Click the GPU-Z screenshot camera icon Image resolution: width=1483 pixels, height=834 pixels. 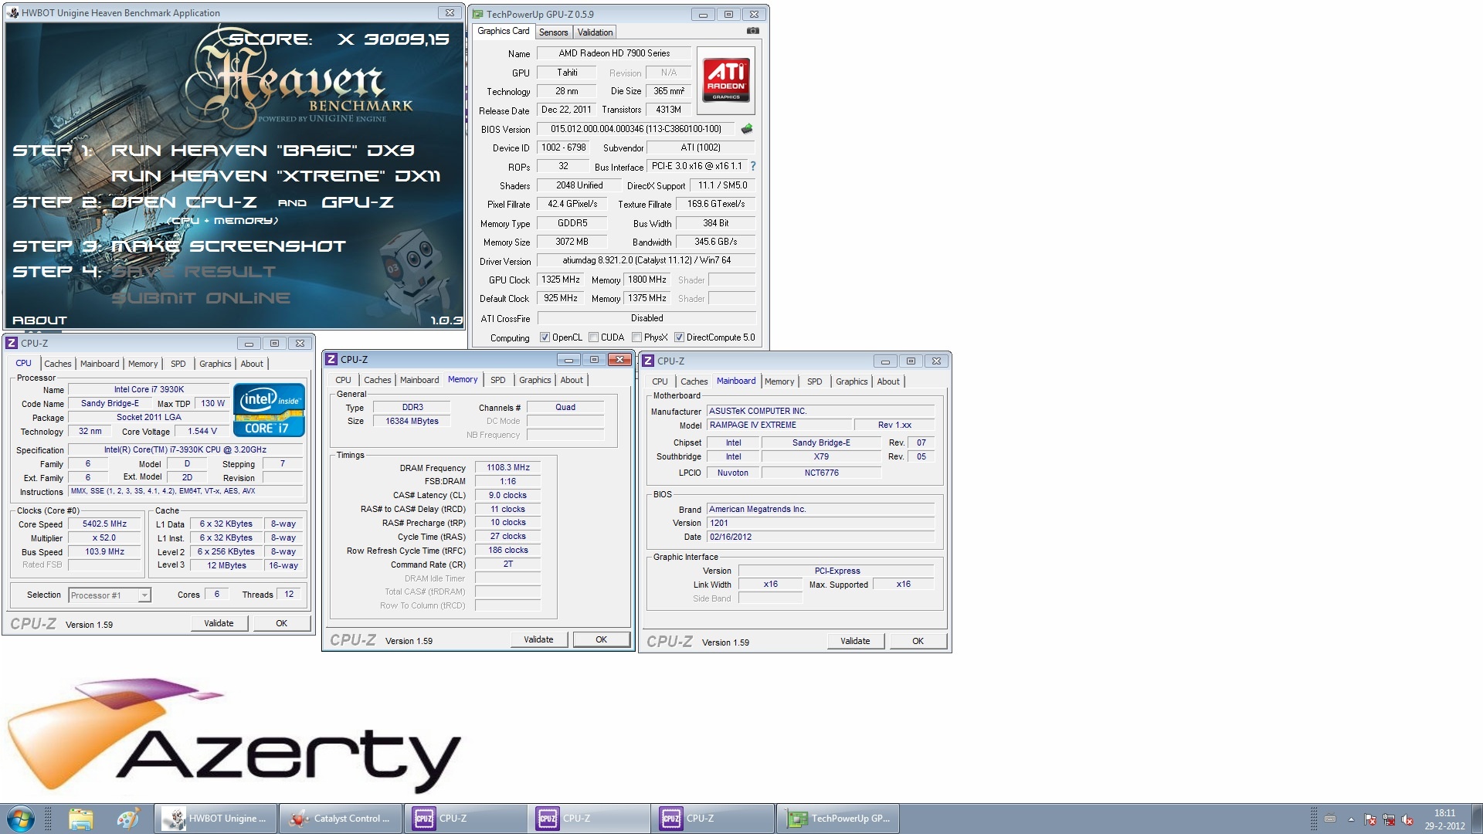pyautogui.click(x=752, y=32)
